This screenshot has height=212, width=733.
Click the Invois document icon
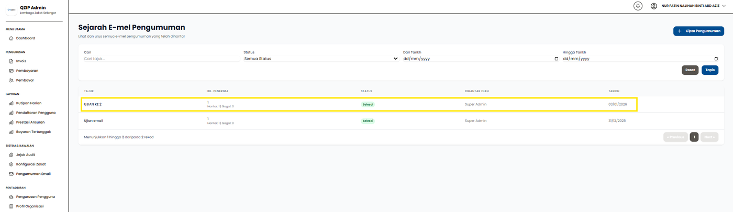point(11,61)
